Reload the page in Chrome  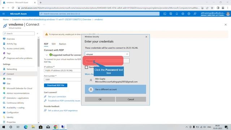click(x=13, y=8)
